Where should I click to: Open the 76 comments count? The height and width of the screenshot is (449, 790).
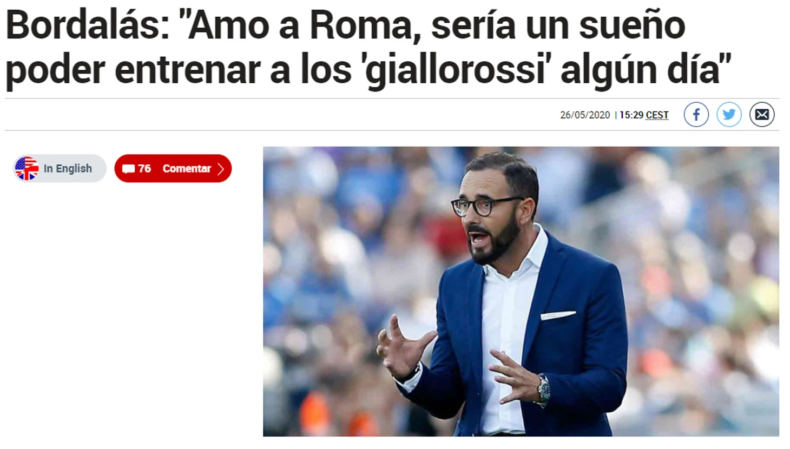[x=144, y=169]
